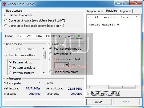
Task: Click the read speed value 87,71 MB/s
Action: [33, 88]
